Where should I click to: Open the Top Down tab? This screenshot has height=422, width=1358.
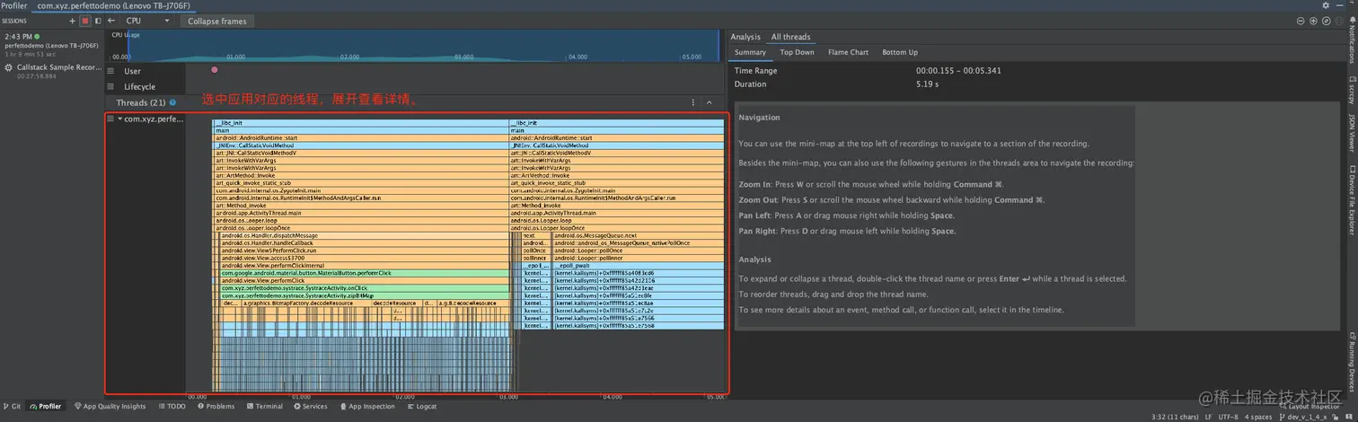(797, 52)
